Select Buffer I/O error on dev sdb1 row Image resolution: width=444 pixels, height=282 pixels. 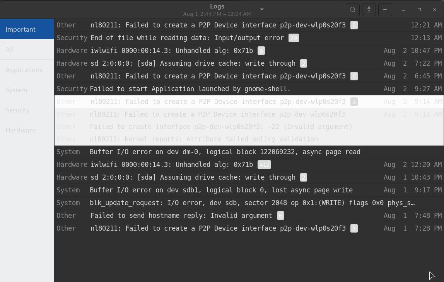point(249,190)
